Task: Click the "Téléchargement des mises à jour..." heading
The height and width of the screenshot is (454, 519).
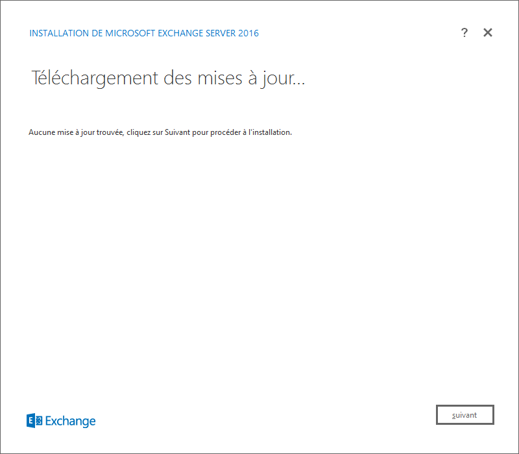Action: (168, 78)
